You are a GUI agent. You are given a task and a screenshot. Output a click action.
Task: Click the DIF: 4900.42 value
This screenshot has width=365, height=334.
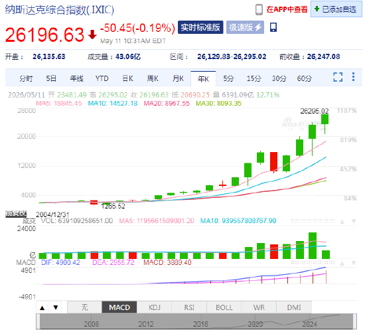(60, 263)
